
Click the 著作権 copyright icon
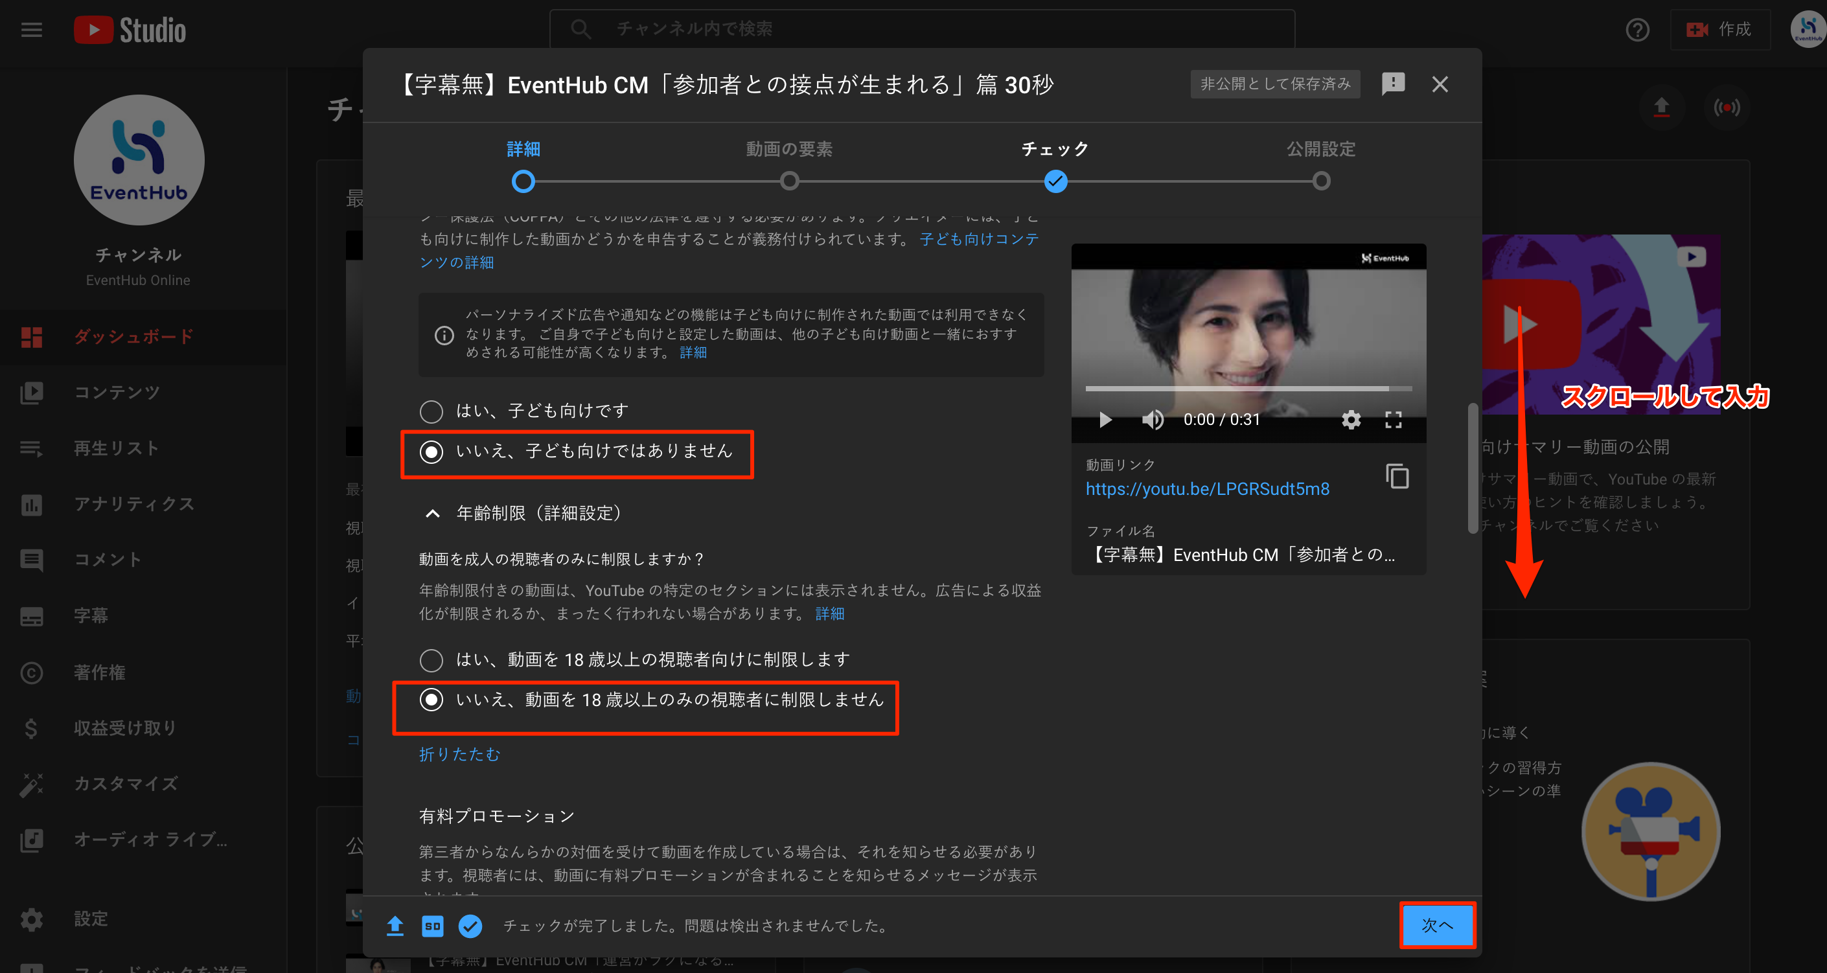(x=31, y=672)
